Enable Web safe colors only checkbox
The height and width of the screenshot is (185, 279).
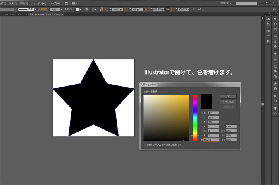pos(145,145)
